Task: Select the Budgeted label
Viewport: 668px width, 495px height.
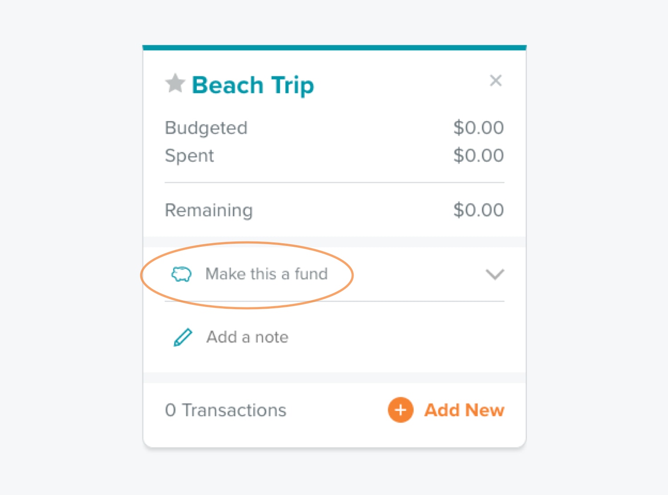Action: [206, 128]
